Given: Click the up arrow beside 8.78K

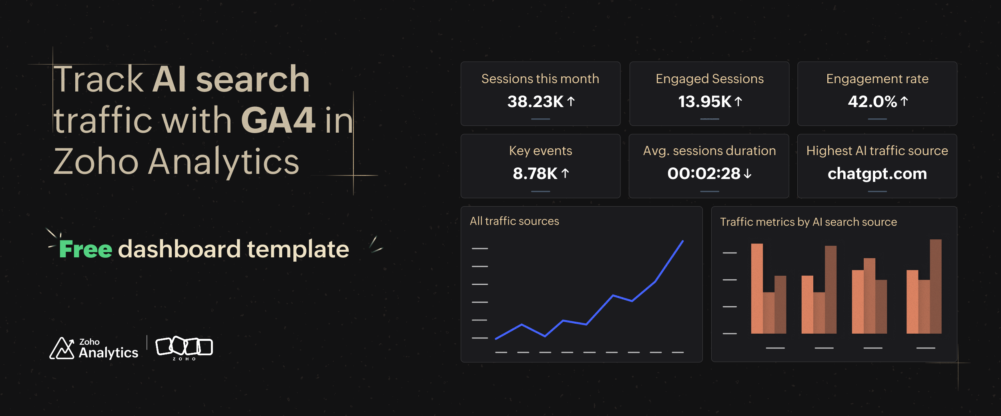Looking at the screenshot, I should click(x=565, y=173).
